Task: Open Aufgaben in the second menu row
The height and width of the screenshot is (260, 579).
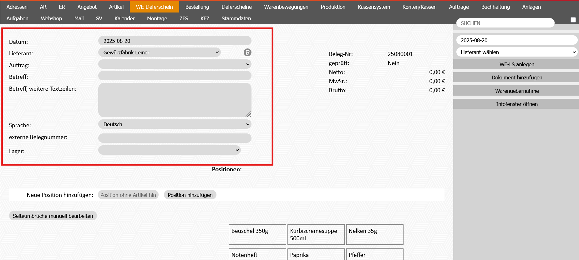Action: pyautogui.click(x=18, y=18)
